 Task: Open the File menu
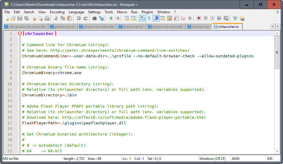click(7, 12)
